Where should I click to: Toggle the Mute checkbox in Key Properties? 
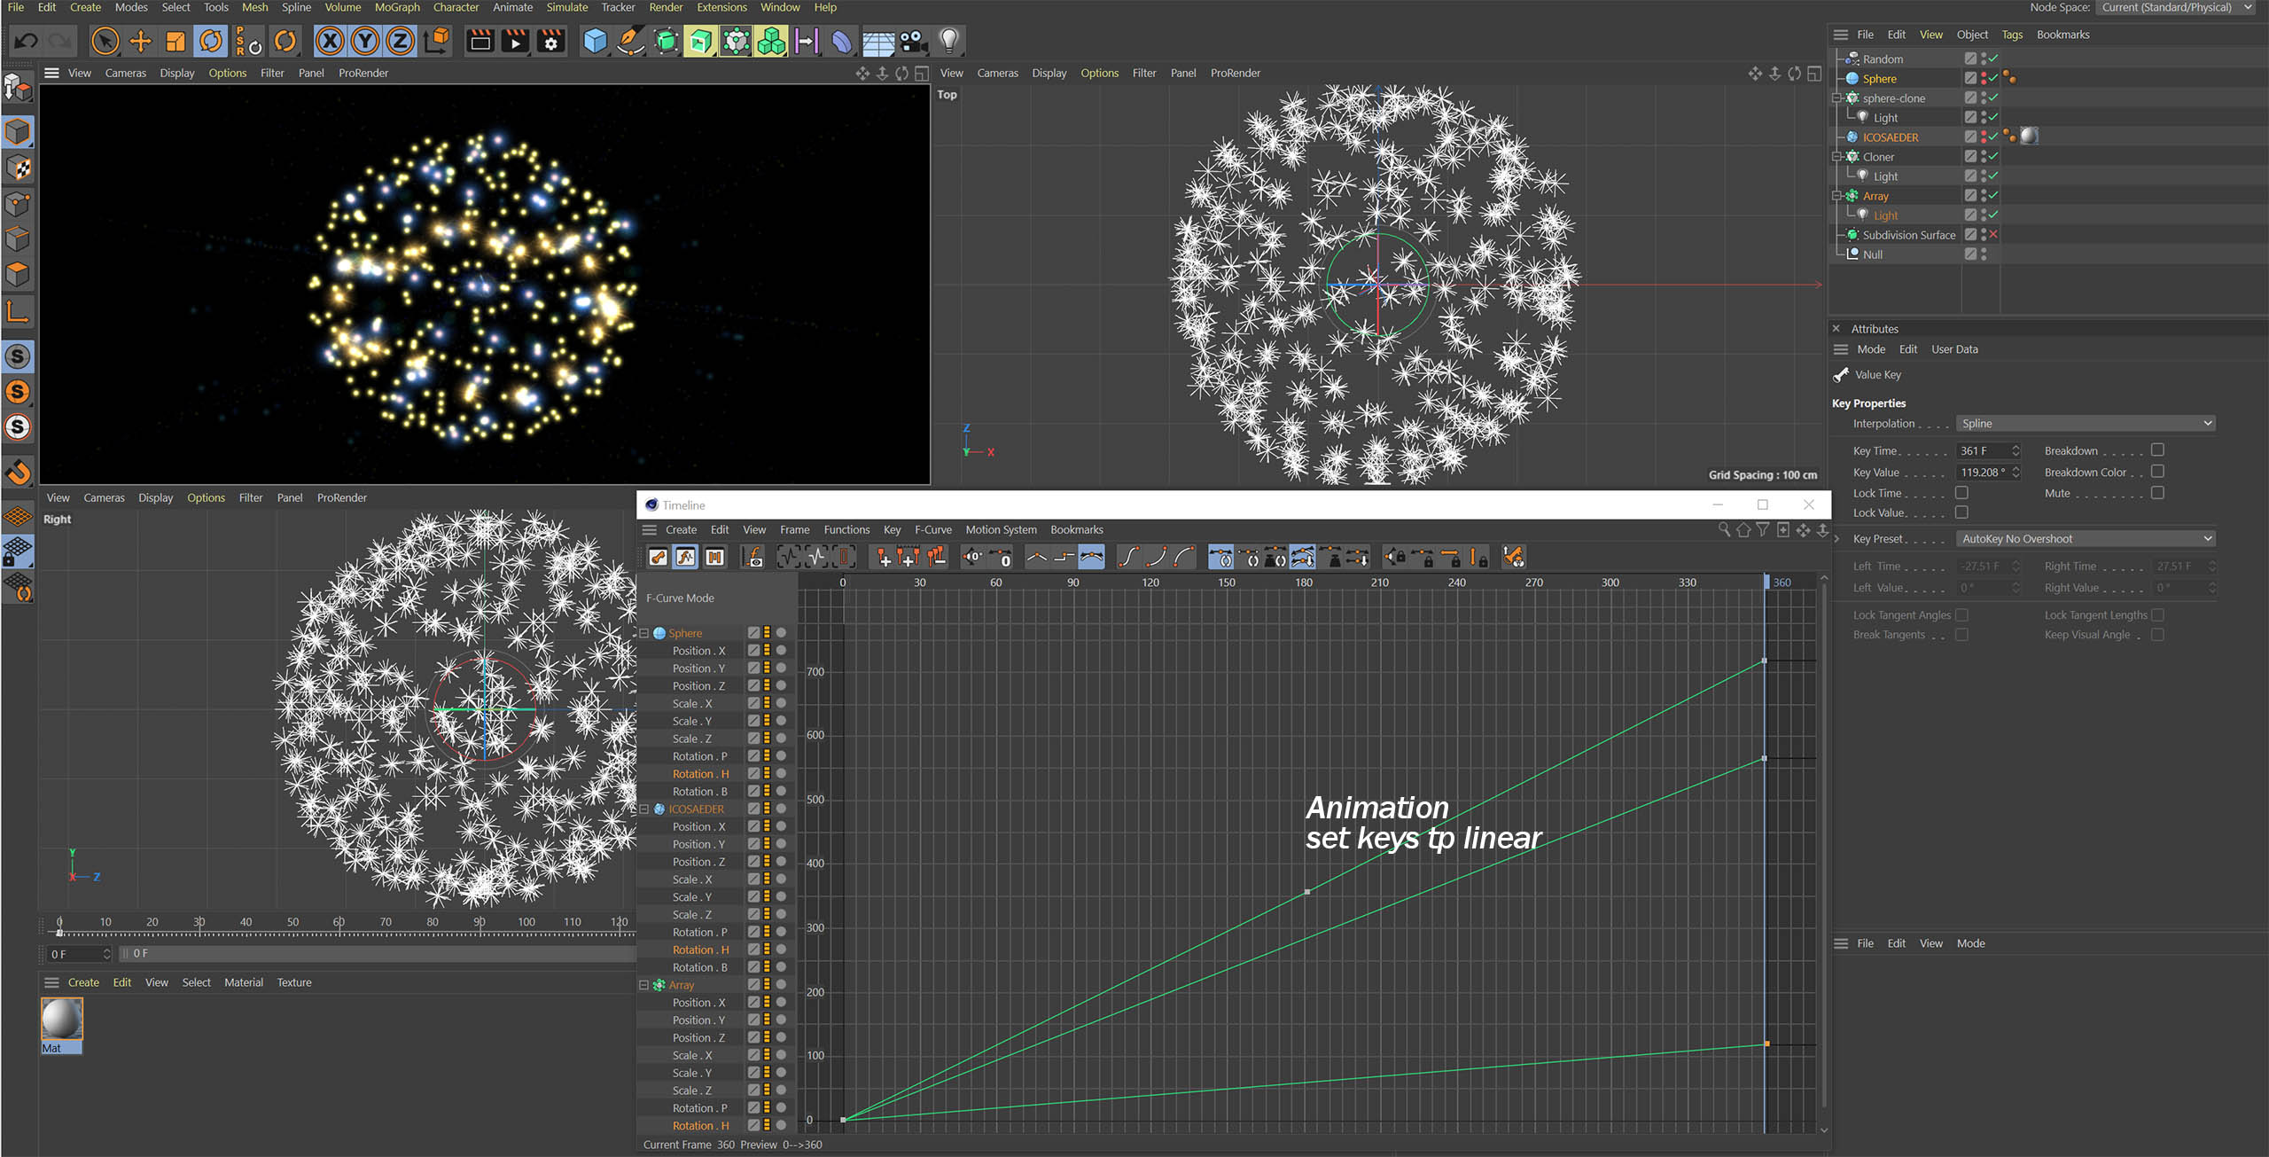tap(2157, 493)
